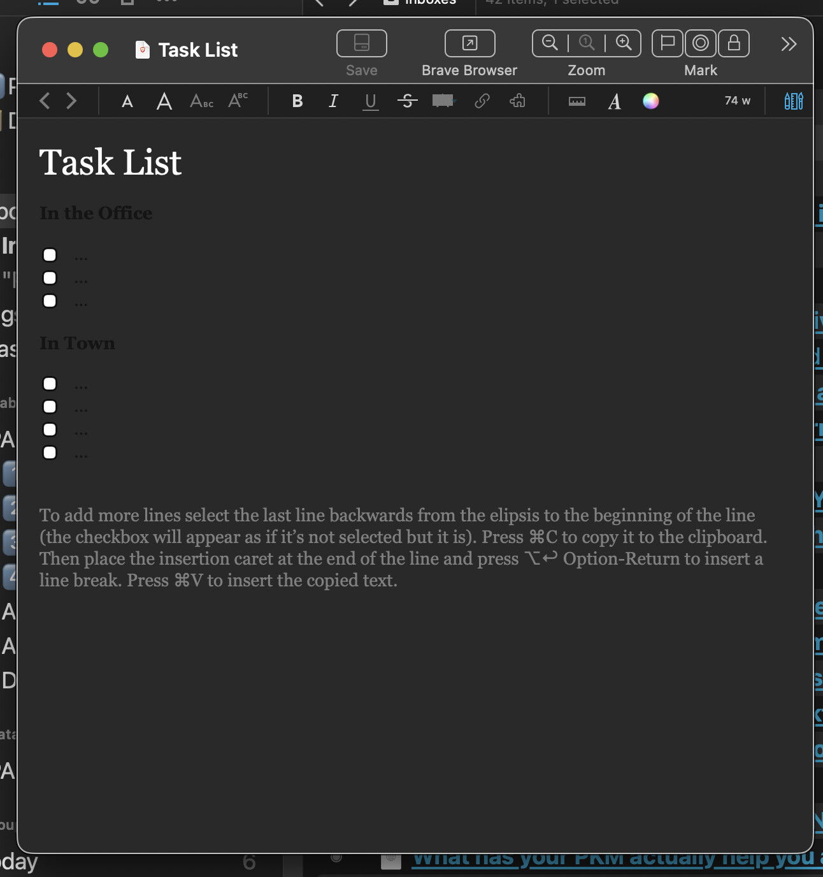Viewport: 823px width, 877px height.
Task: Open document in Brave Browser
Action: click(469, 44)
